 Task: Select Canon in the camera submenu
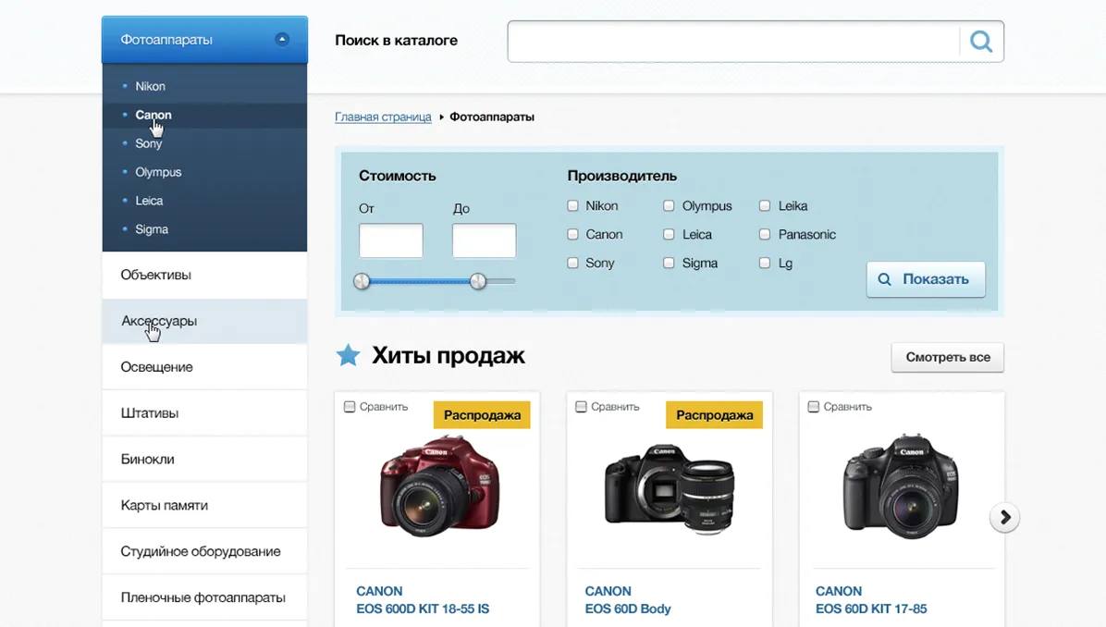tap(154, 115)
